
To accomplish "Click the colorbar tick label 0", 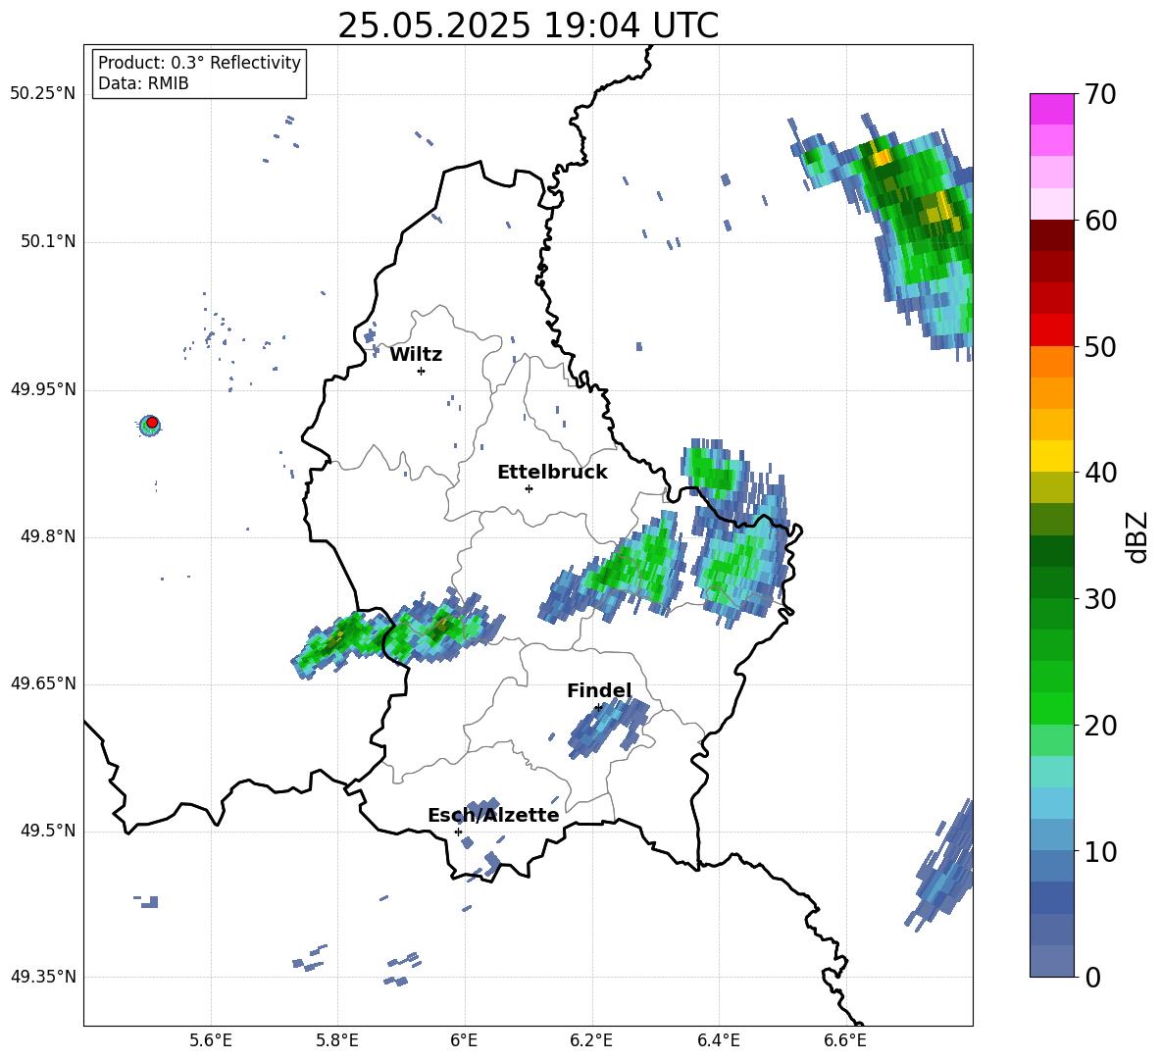I will tap(1092, 977).
